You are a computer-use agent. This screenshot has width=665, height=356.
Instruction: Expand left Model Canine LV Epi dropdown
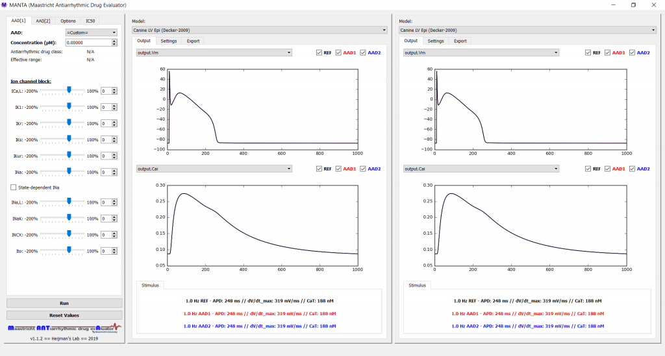click(260, 30)
